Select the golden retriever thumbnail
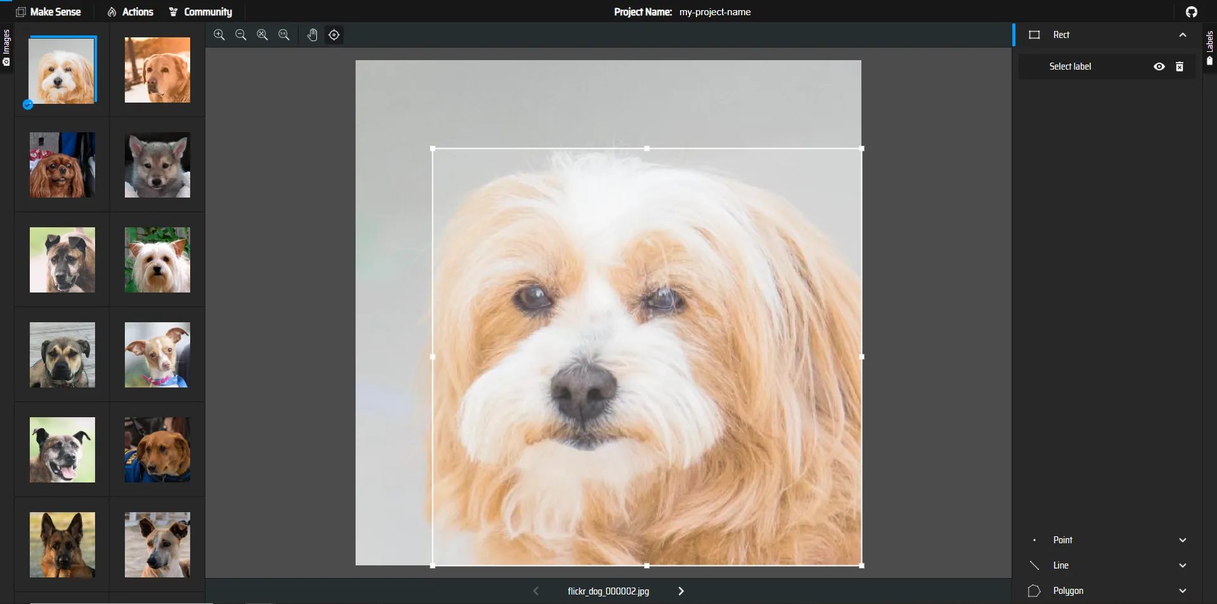 157,70
